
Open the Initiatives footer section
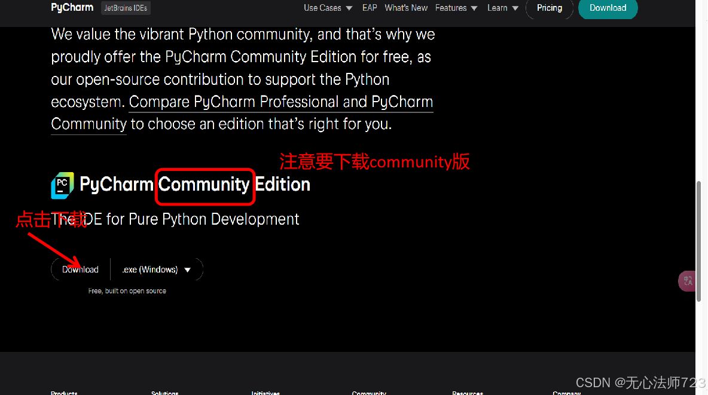[x=265, y=393]
